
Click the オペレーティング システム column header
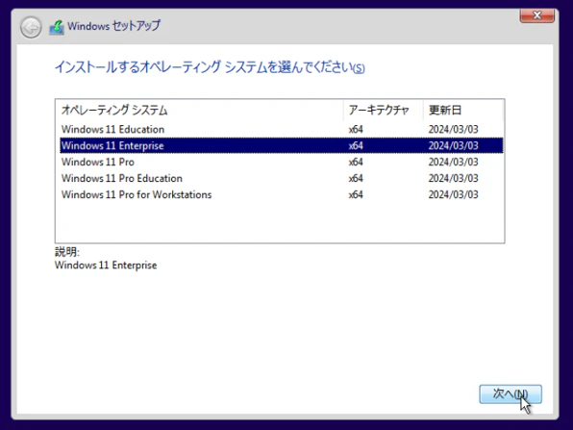[199, 110]
